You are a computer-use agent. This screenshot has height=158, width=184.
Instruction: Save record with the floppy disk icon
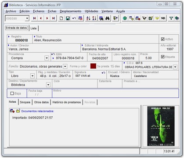pyautogui.click(x=68, y=18)
